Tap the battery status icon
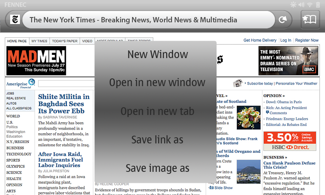Screen dimensions: 325x195 coord(318,4)
